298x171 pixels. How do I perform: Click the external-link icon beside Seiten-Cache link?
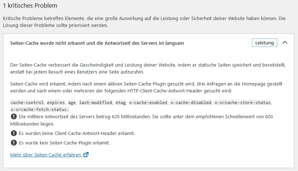86,155
